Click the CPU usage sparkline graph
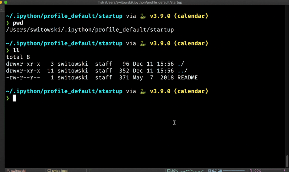This screenshot has width=289, height=172. (192, 170)
